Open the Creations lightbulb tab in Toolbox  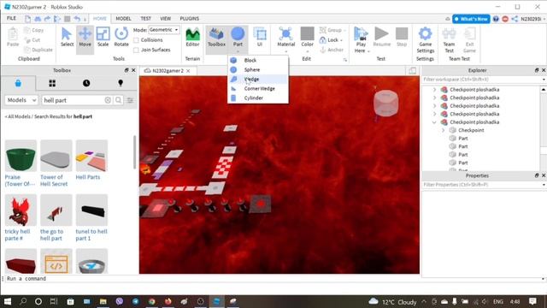click(x=121, y=83)
